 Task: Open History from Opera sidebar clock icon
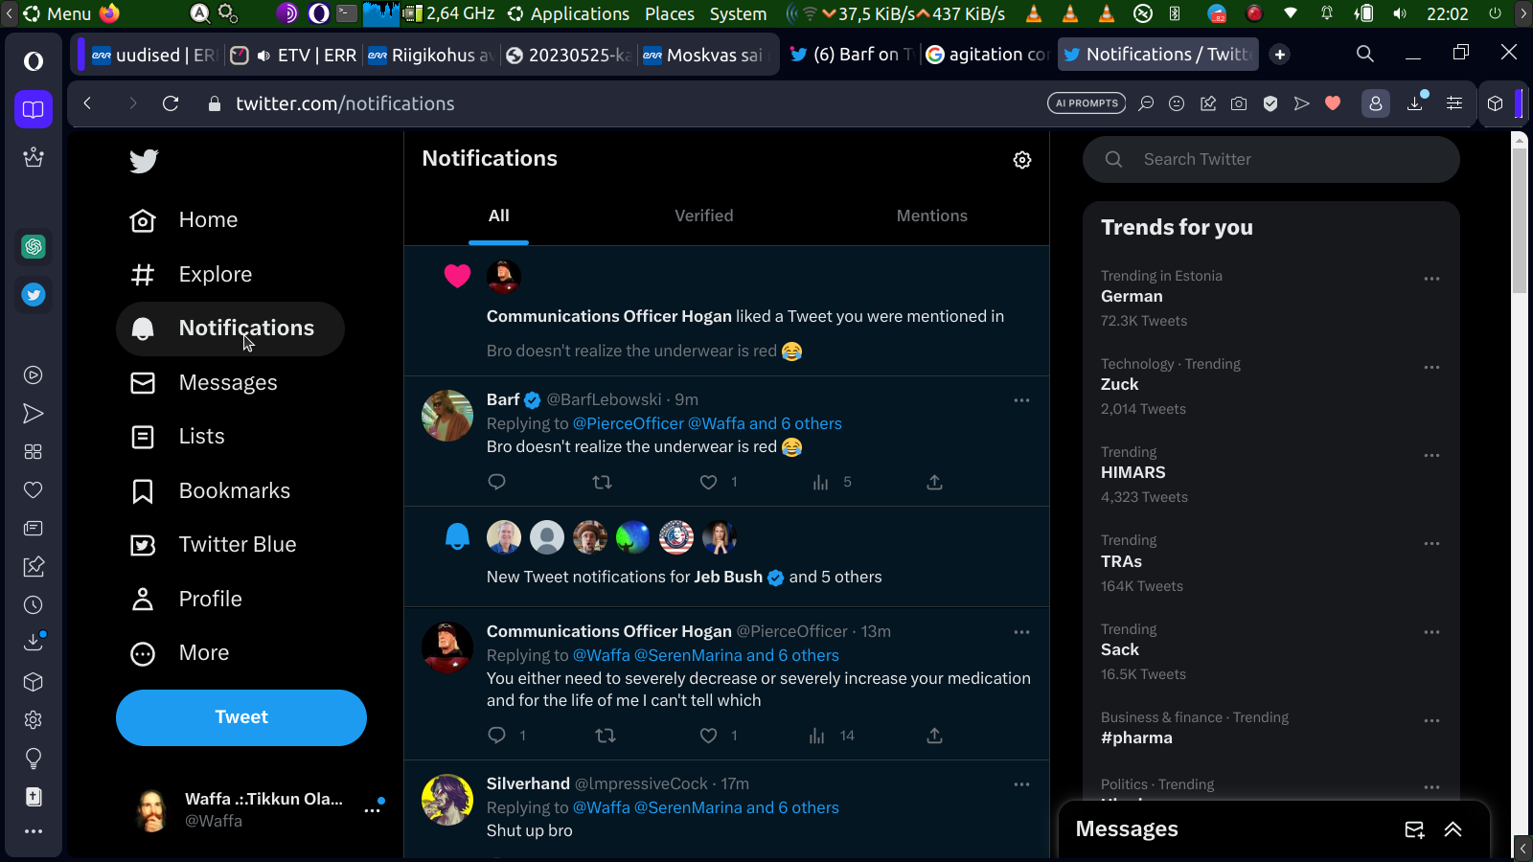click(34, 605)
